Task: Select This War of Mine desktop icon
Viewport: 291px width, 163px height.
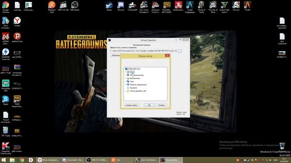Action: (213, 7)
